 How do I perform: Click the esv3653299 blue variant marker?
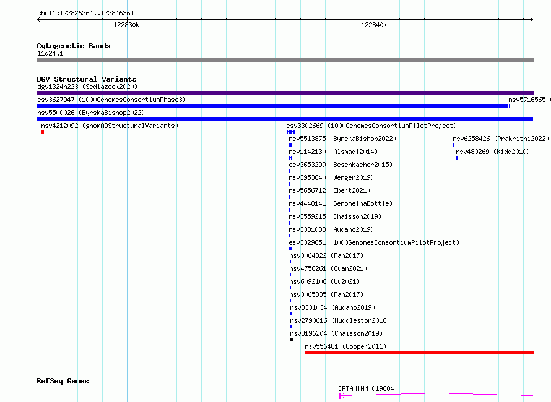point(290,171)
